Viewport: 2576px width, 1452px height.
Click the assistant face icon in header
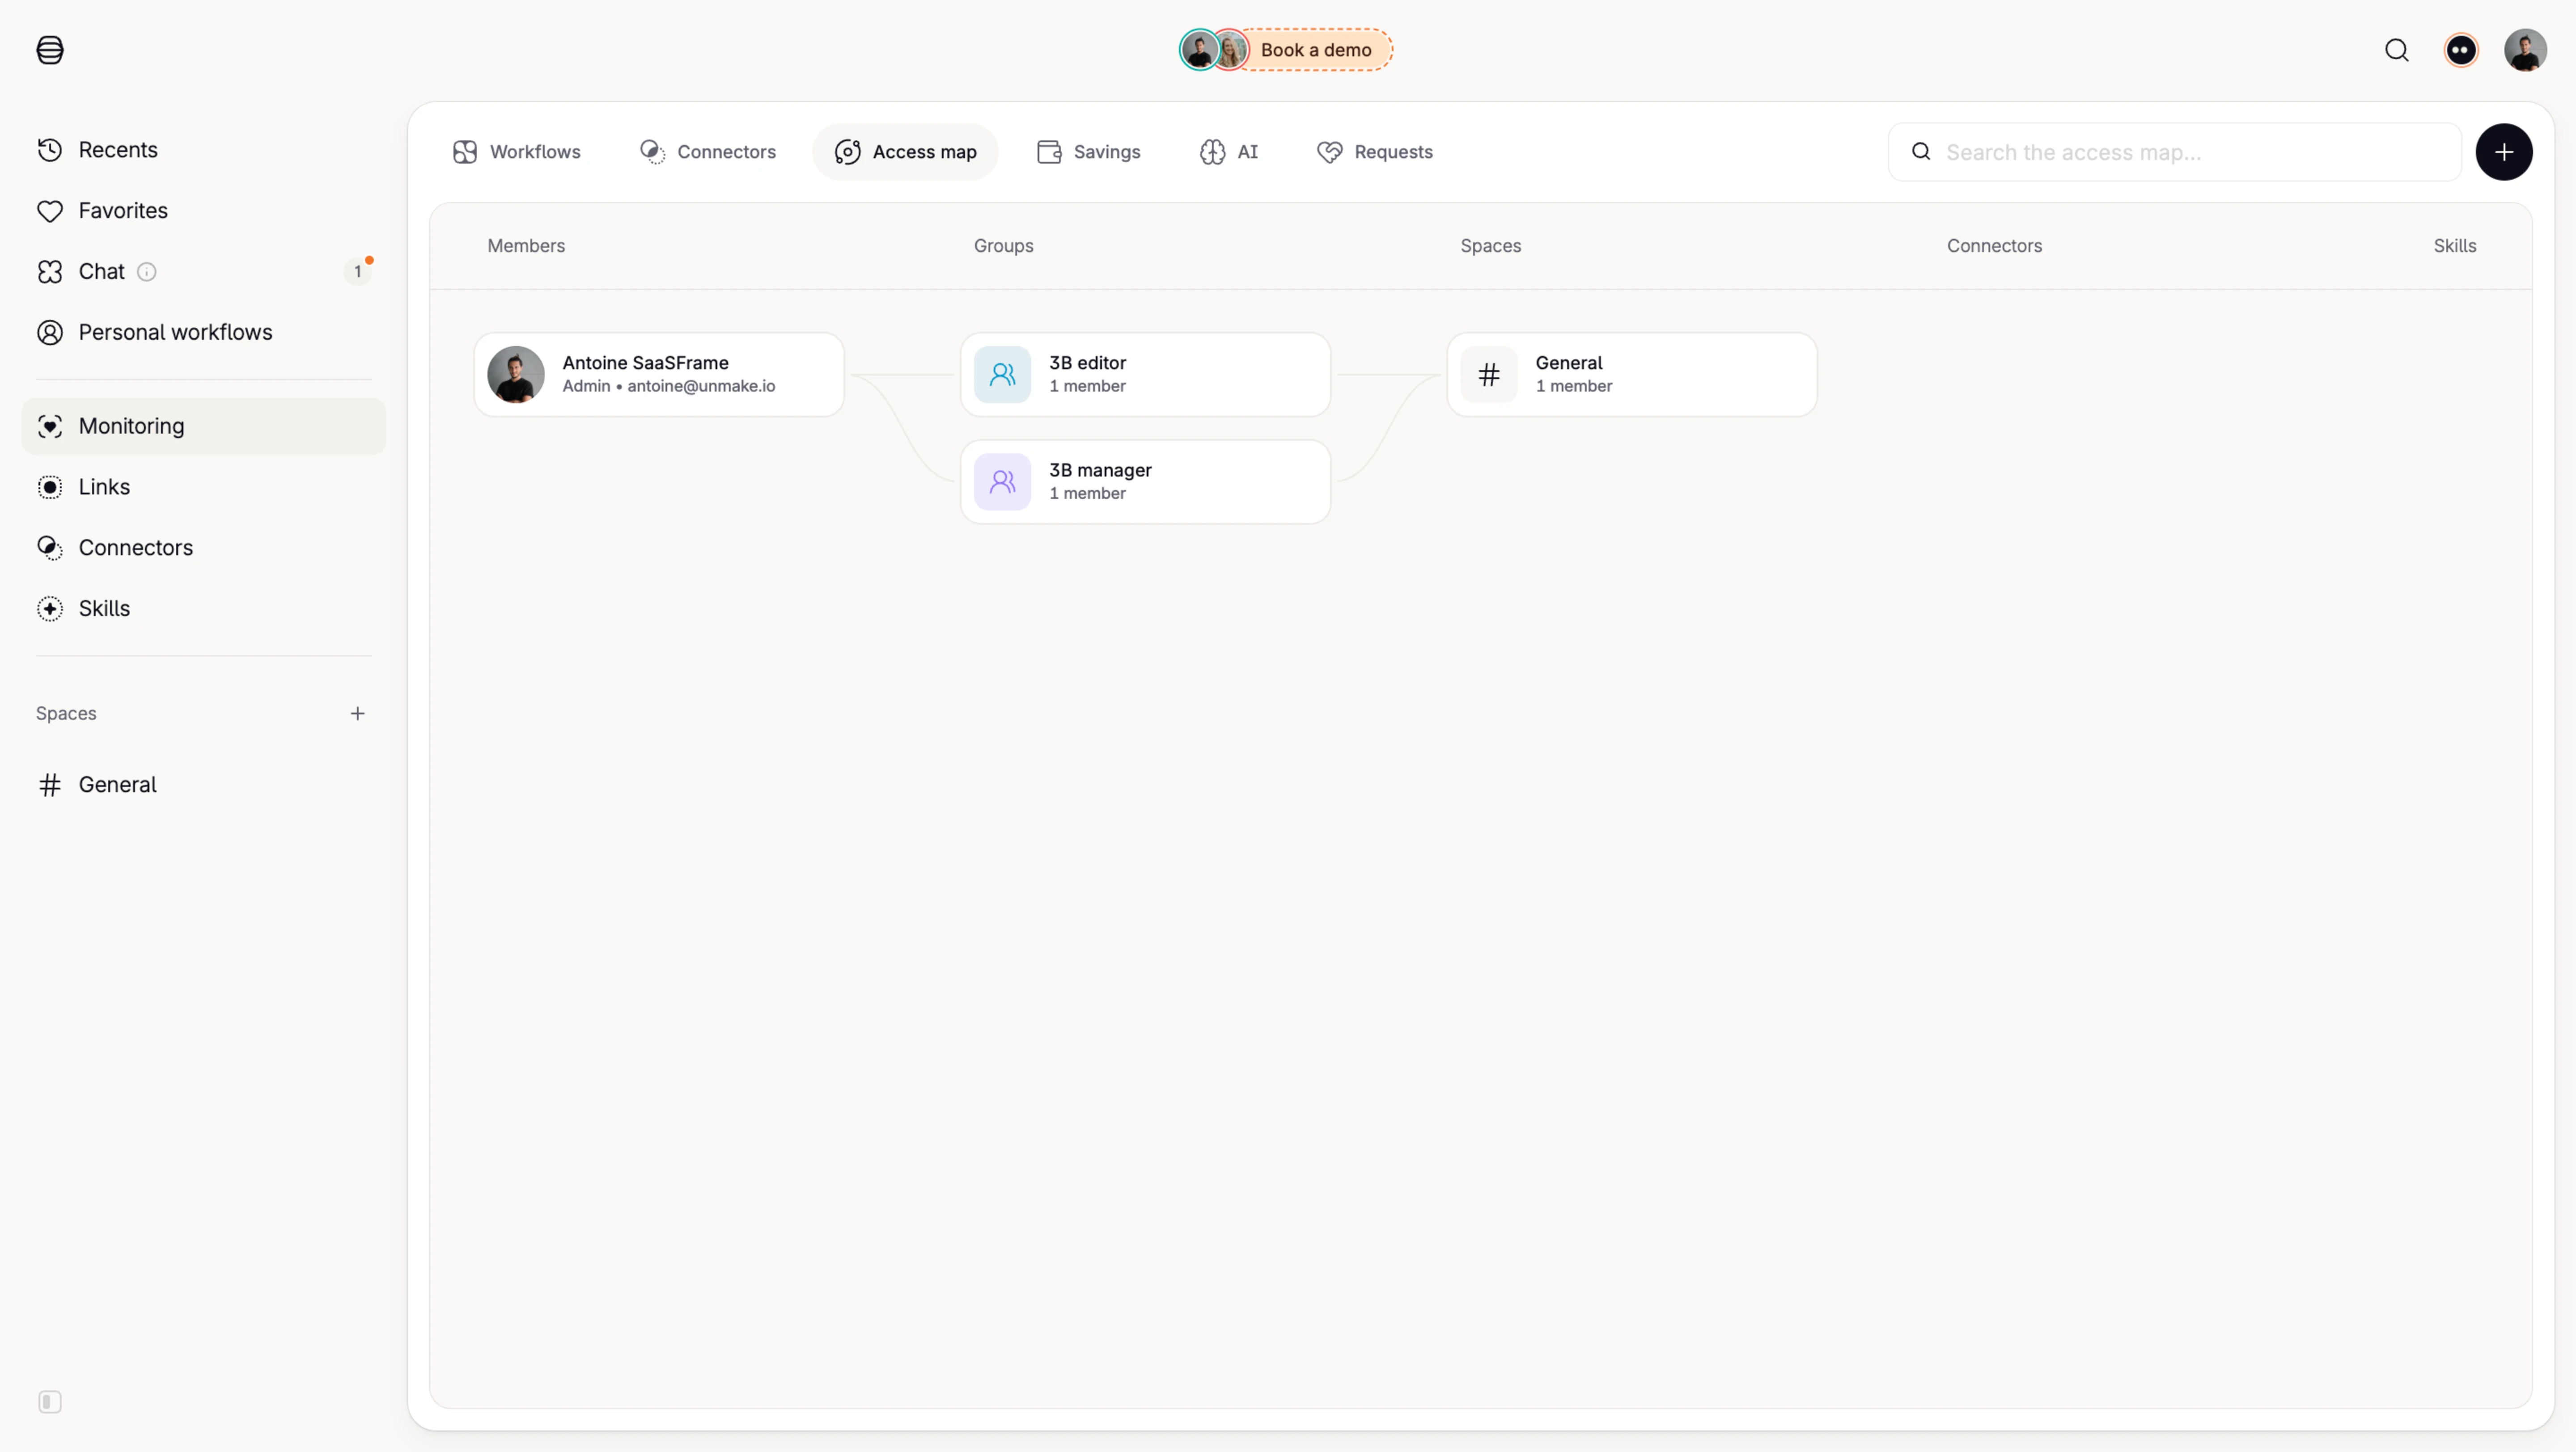2461,50
